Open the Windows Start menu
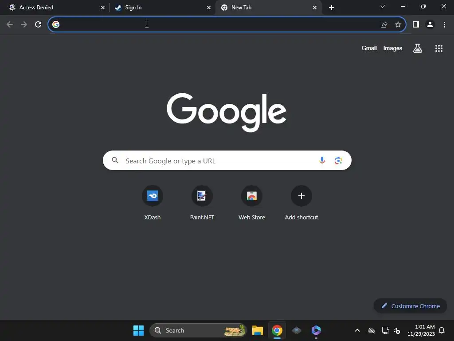 pyautogui.click(x=138, y=330)
